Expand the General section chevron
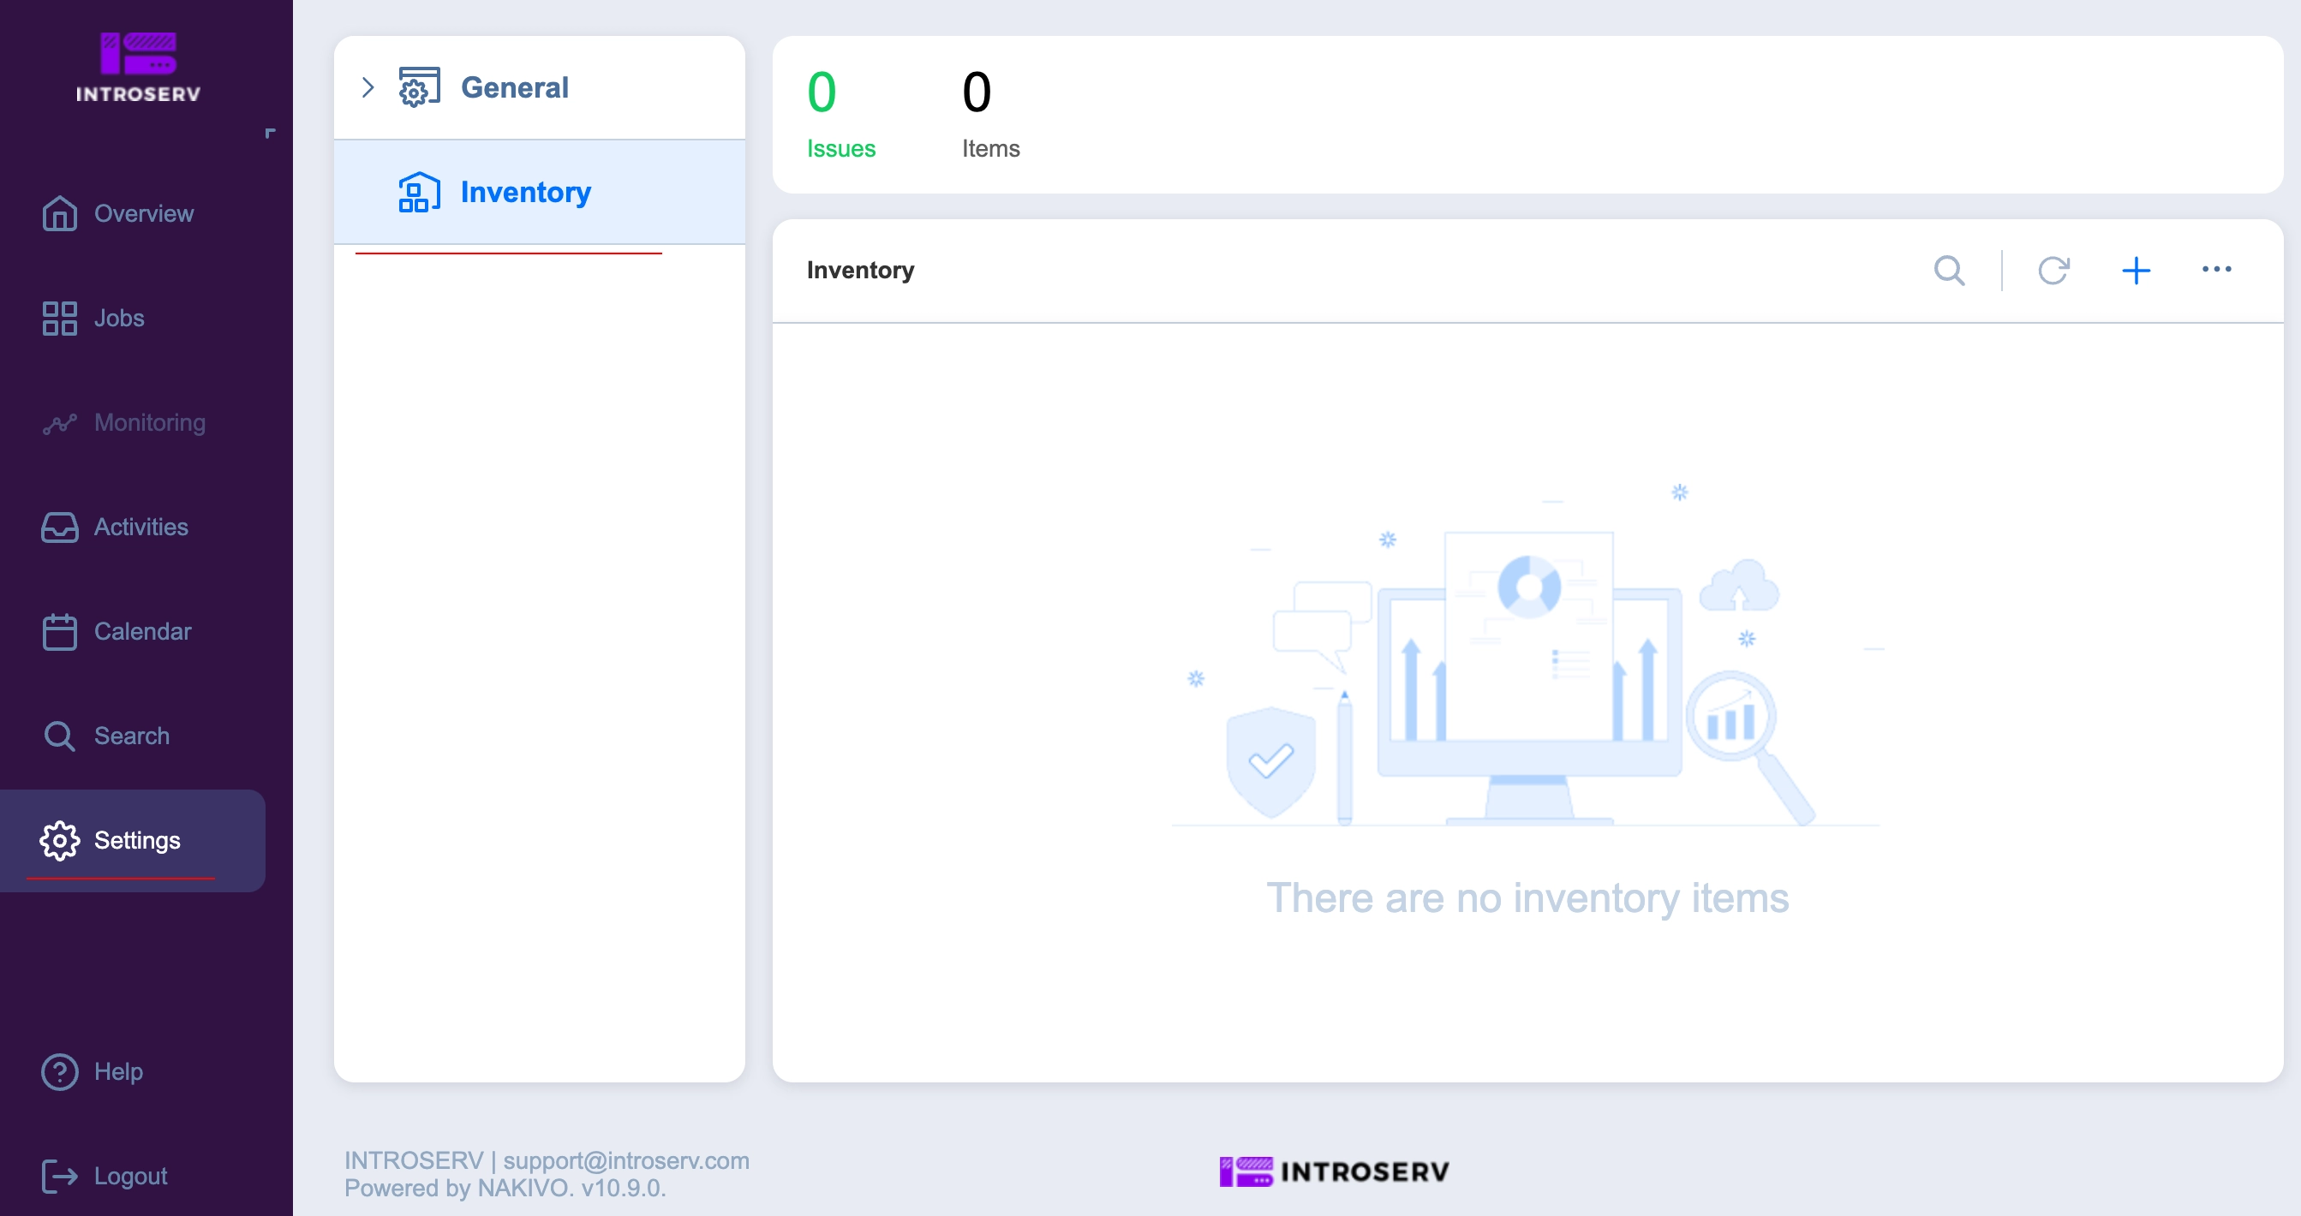2301x1216 pixels. (368, 87)
